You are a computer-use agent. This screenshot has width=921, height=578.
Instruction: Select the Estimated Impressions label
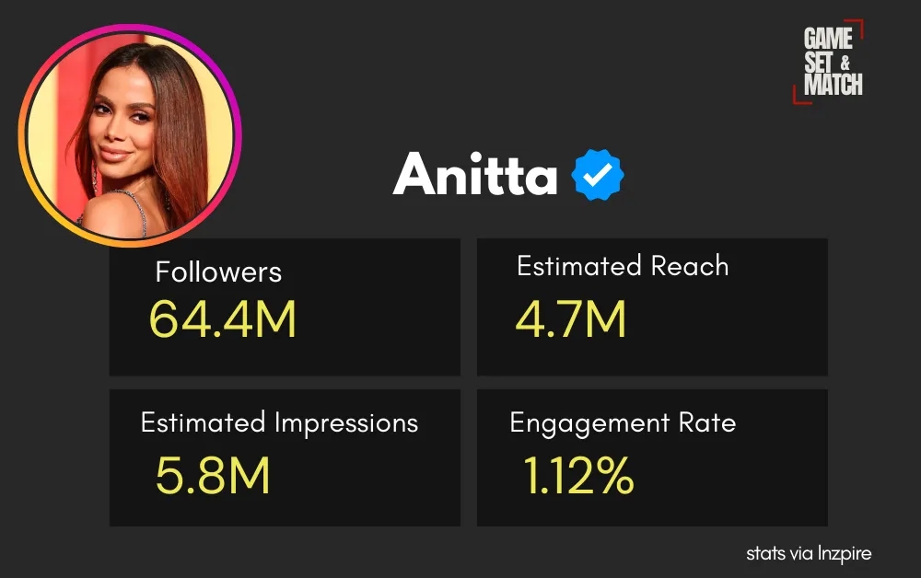click(x=279, y=423)
